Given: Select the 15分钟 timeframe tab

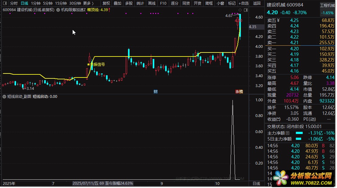Looking at the screenshot, I should pyautogui.click(x=61, y=3).
